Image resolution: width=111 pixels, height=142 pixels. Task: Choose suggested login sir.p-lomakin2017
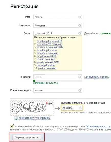coord(47,56)
